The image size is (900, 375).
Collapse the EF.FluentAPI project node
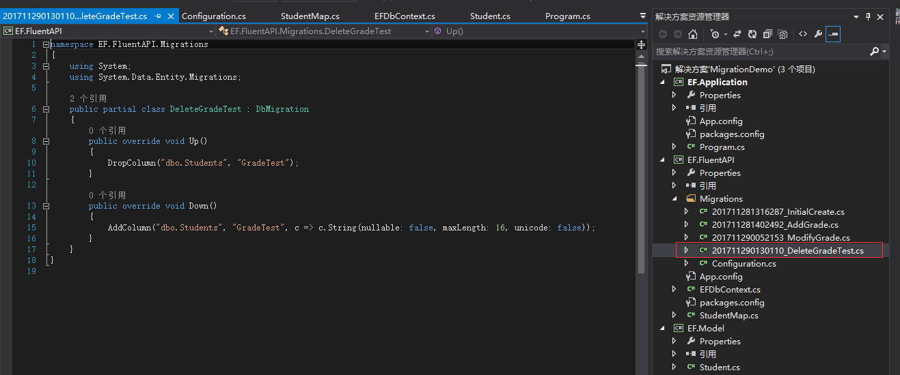(x=662, y=160)
